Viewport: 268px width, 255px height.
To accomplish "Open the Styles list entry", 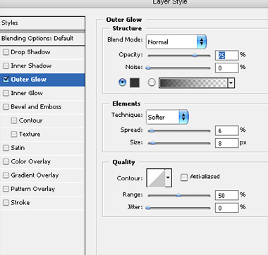I will 42,23.
